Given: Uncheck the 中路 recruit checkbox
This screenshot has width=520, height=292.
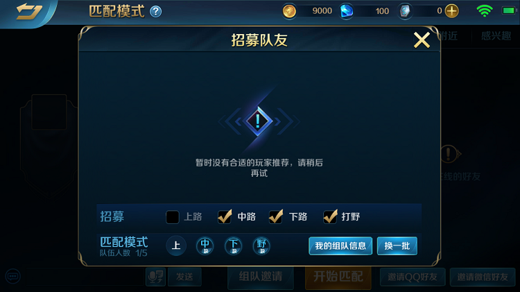Looking at the screenshot, I should tap(225, 216).
